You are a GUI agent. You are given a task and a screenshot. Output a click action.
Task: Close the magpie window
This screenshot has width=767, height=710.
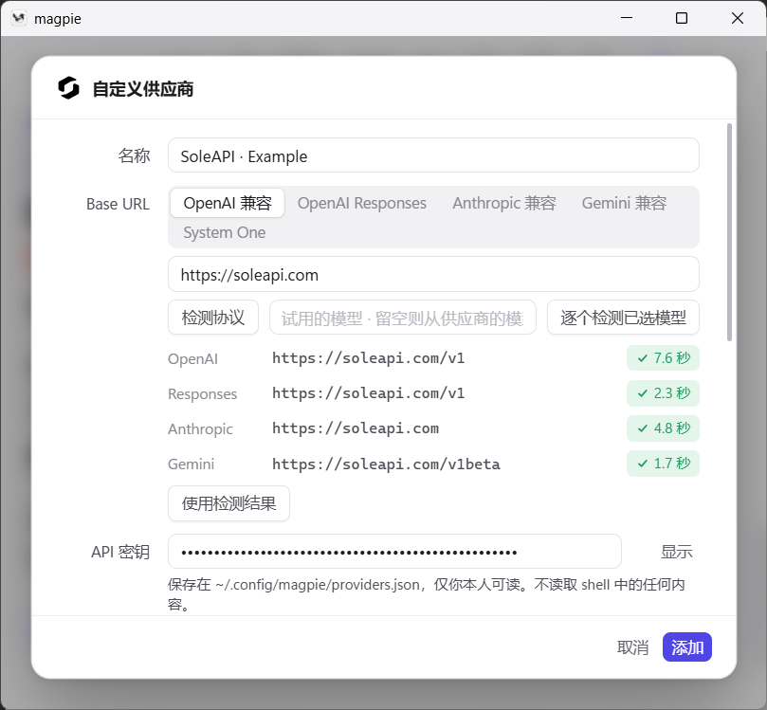tap(738, 18)
